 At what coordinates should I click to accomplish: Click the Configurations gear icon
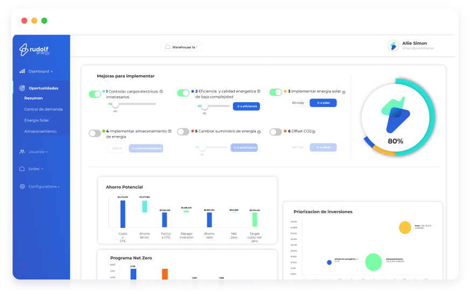[x=22, y=187]
